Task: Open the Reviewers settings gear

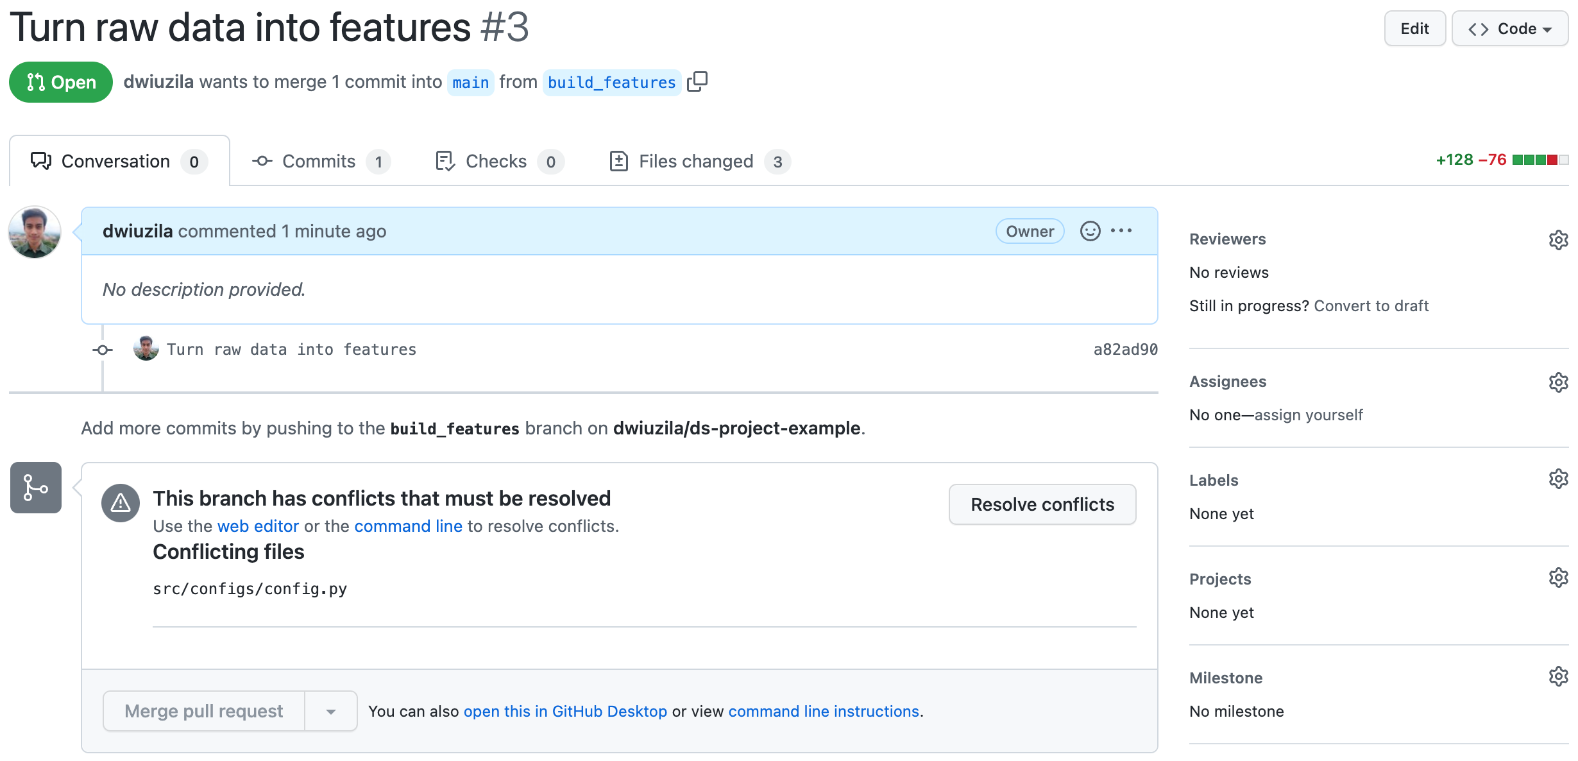Action: click(1558, 240)
